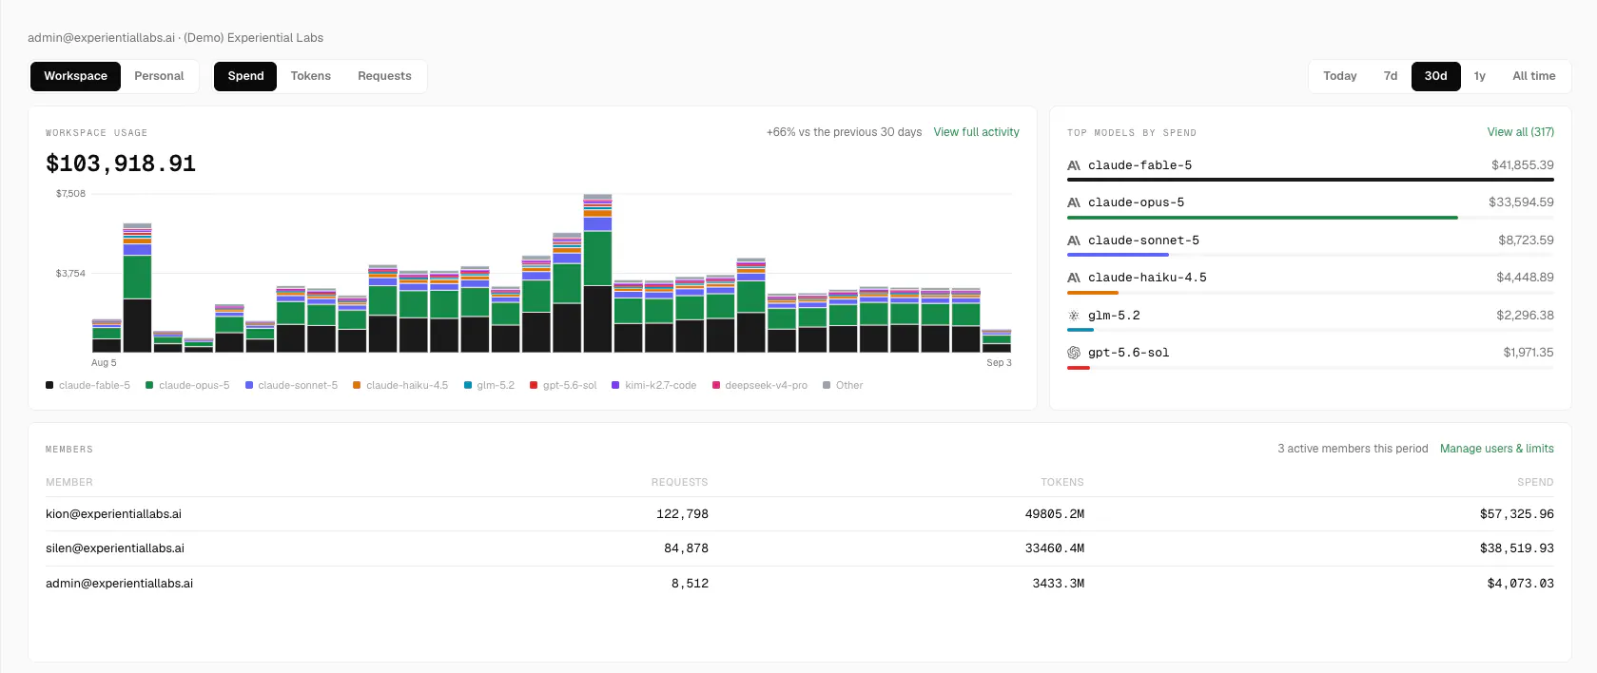Click the deepseek-v4-pro legend label

[766, 385]
